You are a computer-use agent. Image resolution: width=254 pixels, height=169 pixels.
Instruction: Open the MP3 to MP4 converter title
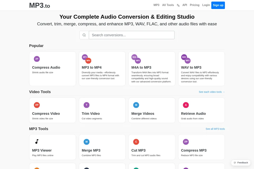(92, 67)
